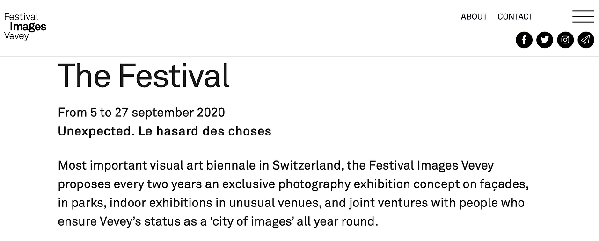599x241 pixels.
Task: Open the hamburger menu icon
Action: [x=583, y=16]
